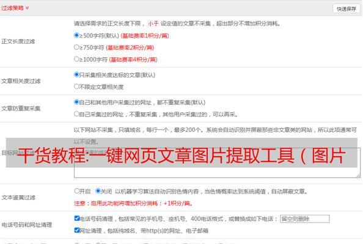Turn on 文本鉴黄过滤 with 开启 radio

coord(77,191)
